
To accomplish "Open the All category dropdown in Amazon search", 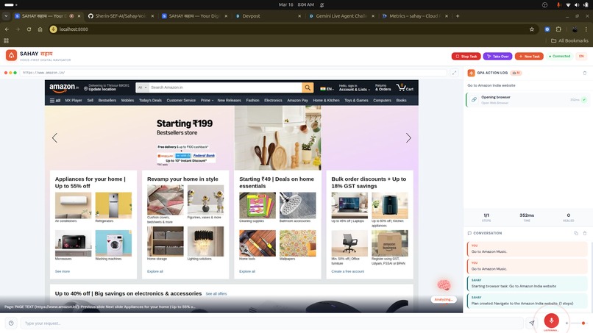I will pos(142,87).
